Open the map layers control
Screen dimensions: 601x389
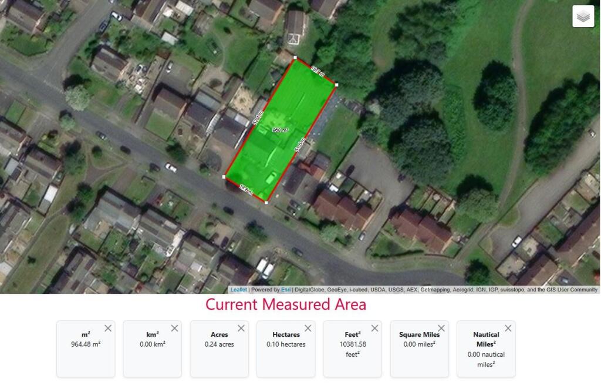[x=583, y=16]
